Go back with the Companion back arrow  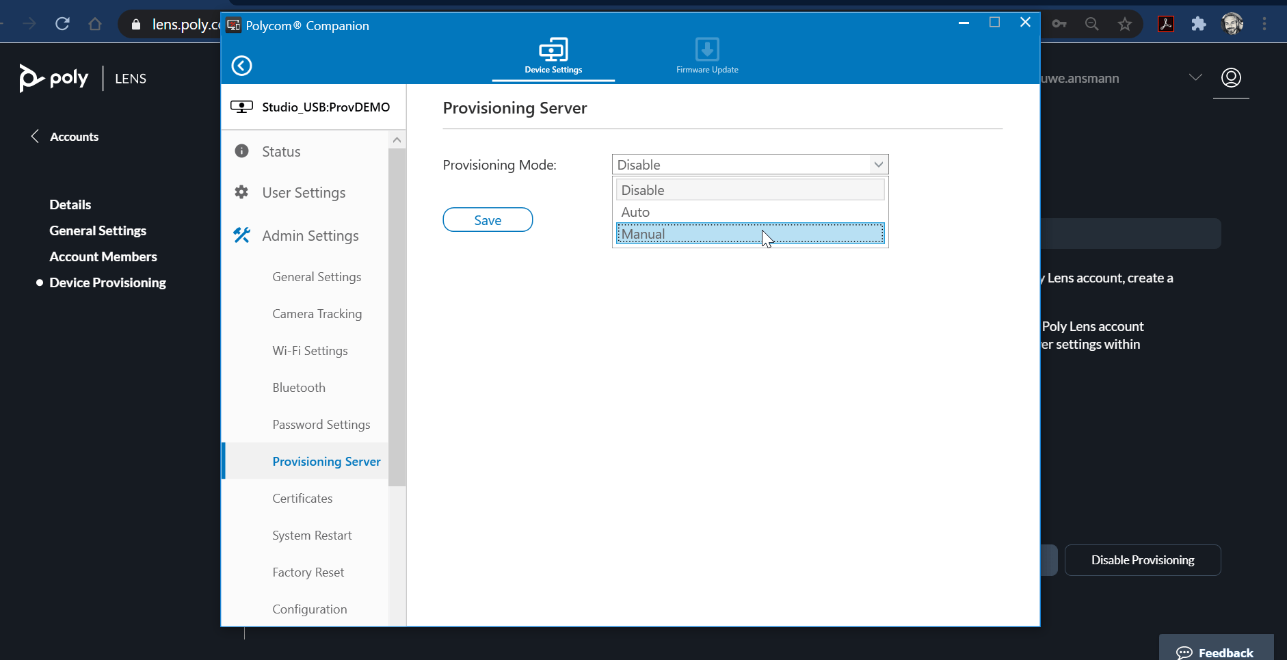point(241,66)
